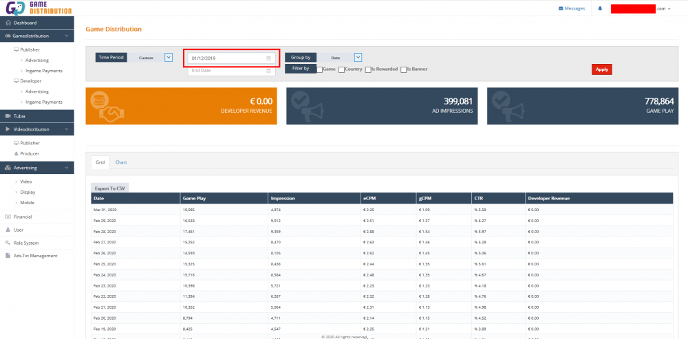Open Messages envelope link
The height and width of the screenshot is (339, 688).
[571, 8]
